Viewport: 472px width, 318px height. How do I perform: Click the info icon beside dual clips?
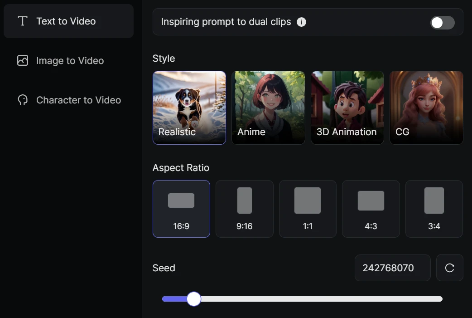click(301, 22)
